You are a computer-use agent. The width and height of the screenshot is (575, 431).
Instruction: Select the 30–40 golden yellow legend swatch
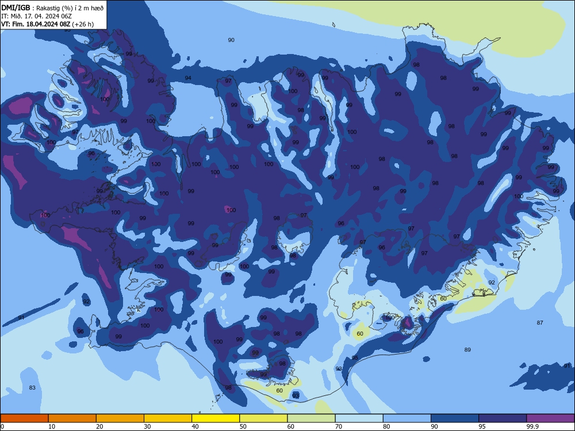[x=168, y=418]
